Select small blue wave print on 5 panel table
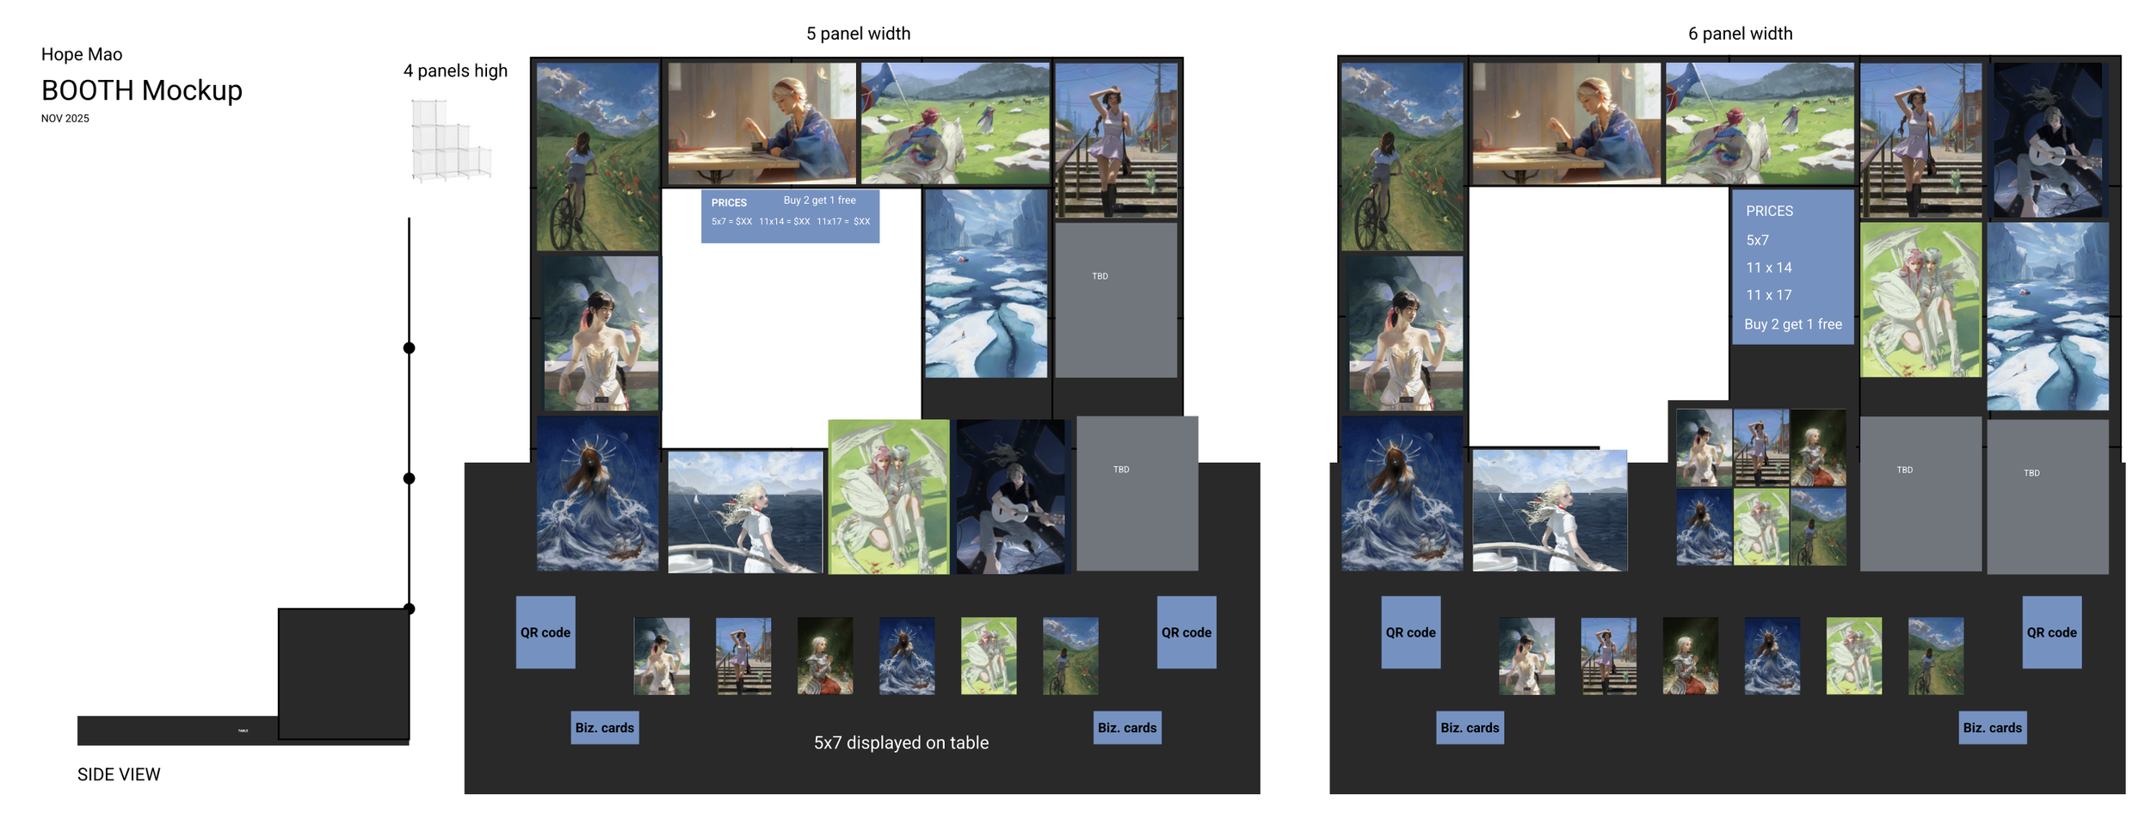This screenshot has width=2151, height=813. click(907, 656)
